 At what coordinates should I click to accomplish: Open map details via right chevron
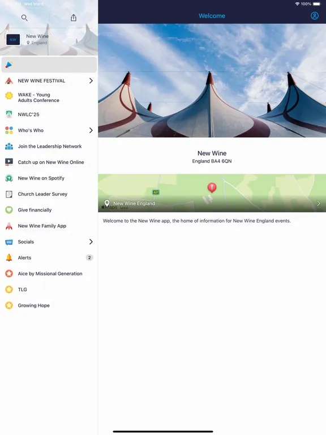(319, 203)
